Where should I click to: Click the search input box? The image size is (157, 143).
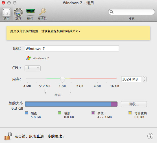132,12
